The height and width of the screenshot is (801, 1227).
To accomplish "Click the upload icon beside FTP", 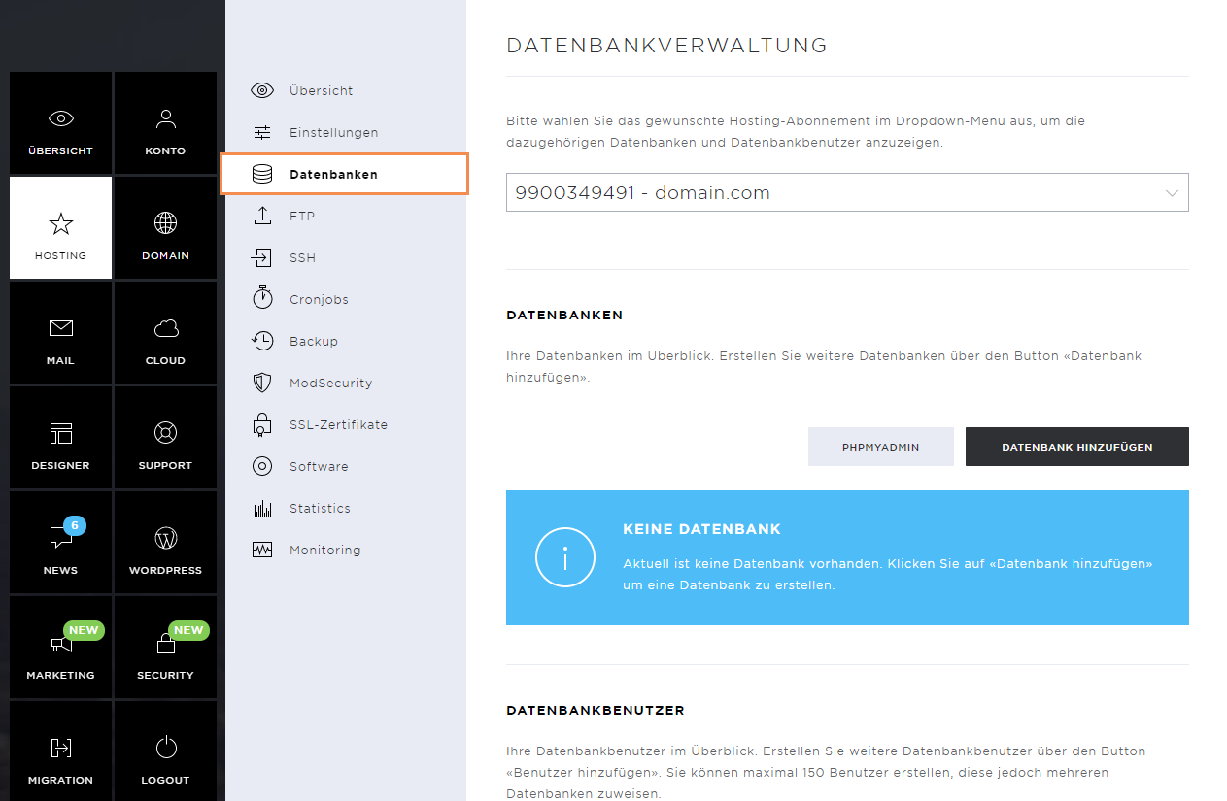I will tap(262, 216).
